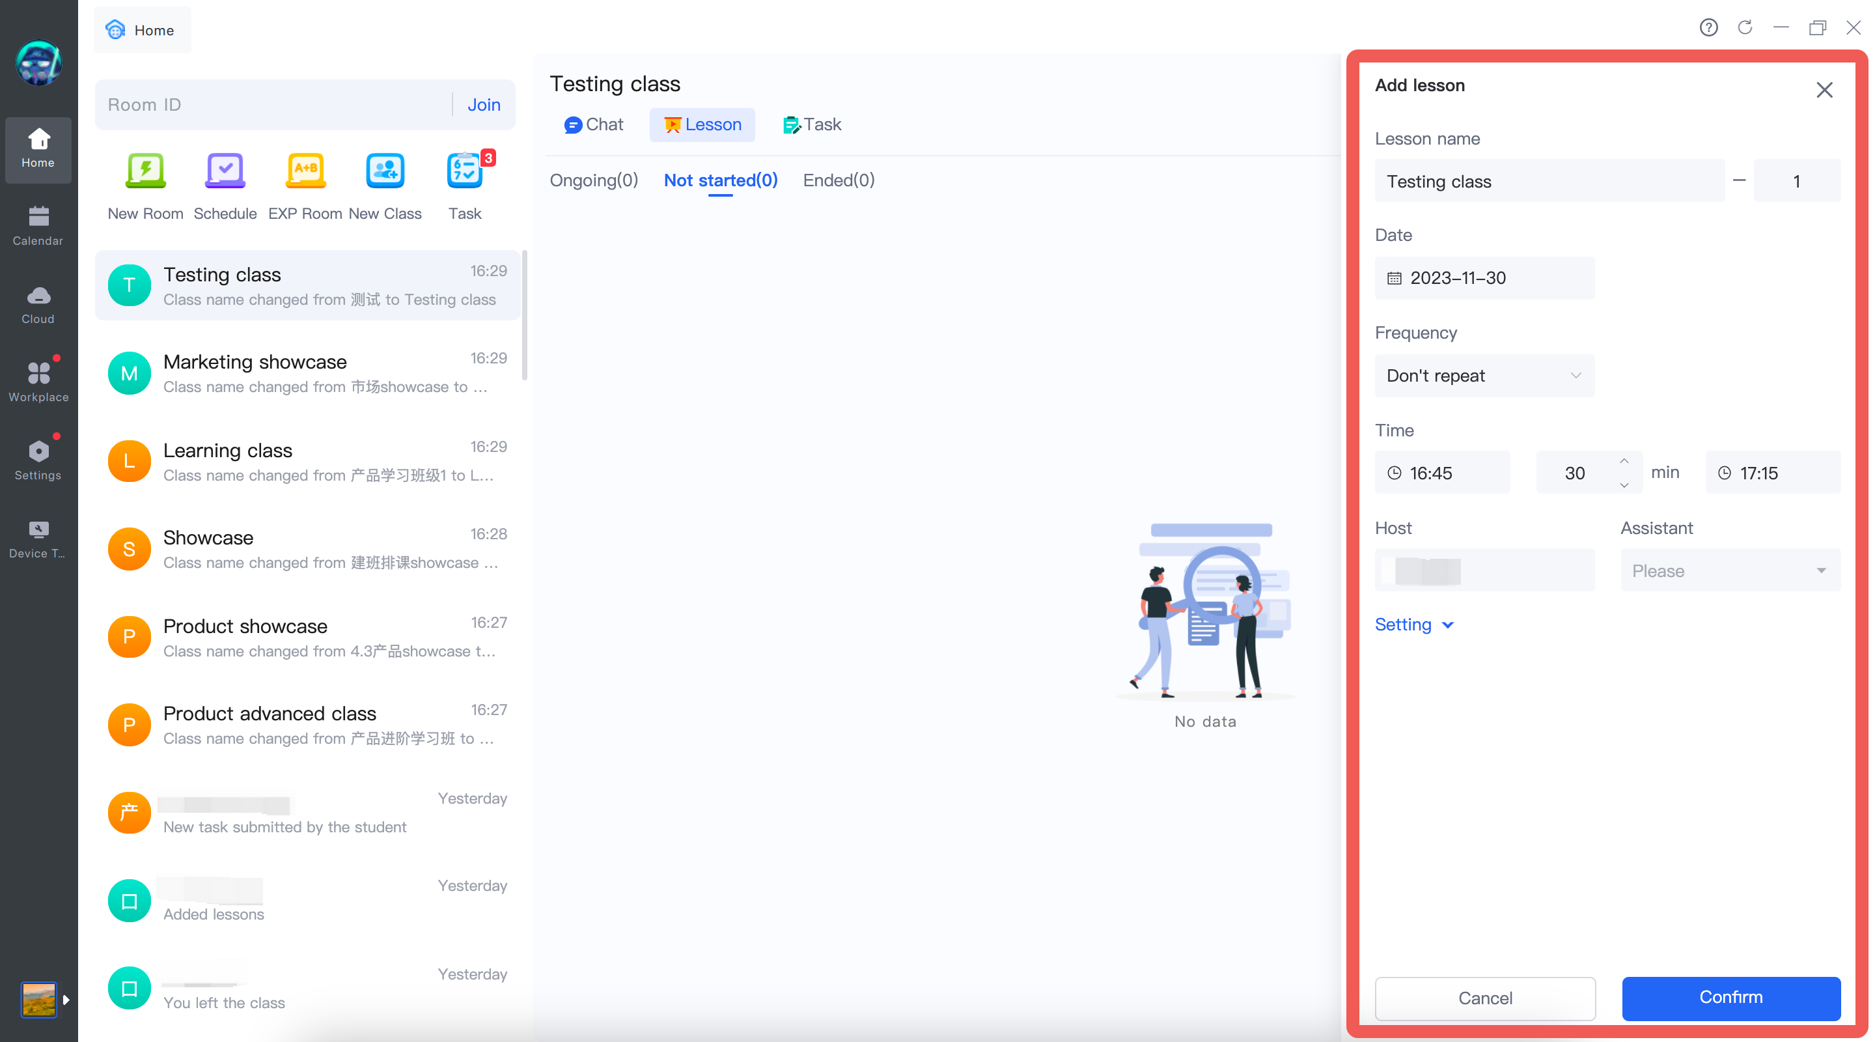This screenshot has height=1042, width=1875.
Task: Open Task icon with badge
Action: coord(464,172)
